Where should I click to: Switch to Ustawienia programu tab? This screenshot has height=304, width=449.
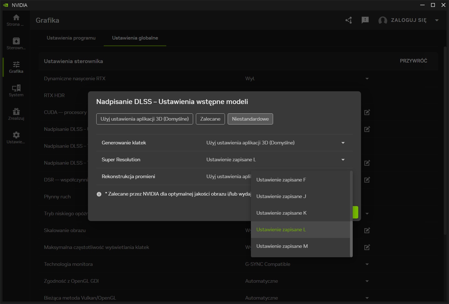(x=71, y=38)
